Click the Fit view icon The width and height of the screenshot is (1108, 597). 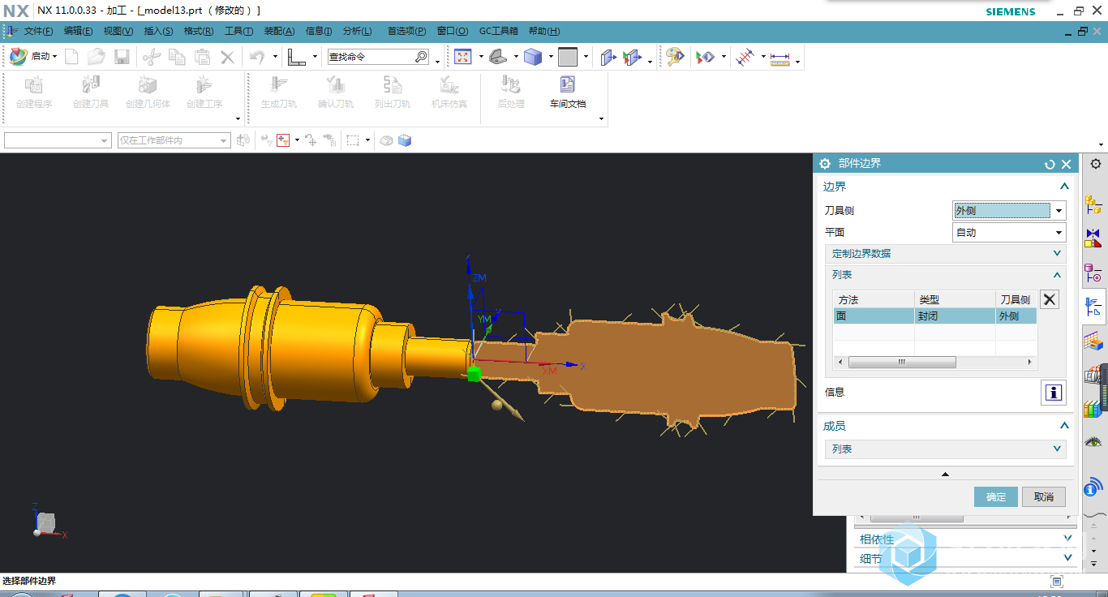[x=463, y=57]
